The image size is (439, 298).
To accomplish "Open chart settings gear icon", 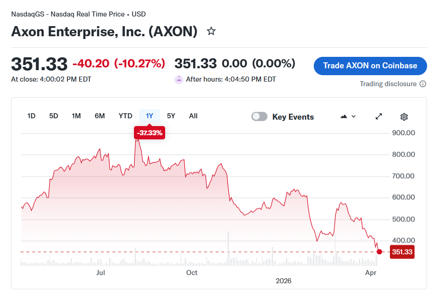I will [404, 116].
